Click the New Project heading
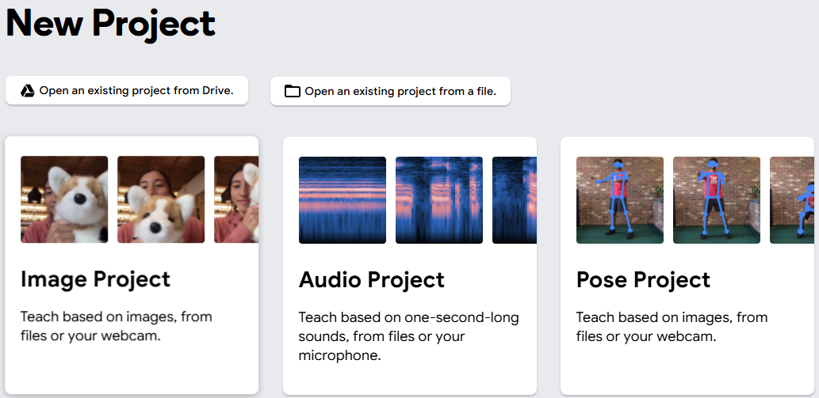This screenshot has width=819, height=398. 111,23
